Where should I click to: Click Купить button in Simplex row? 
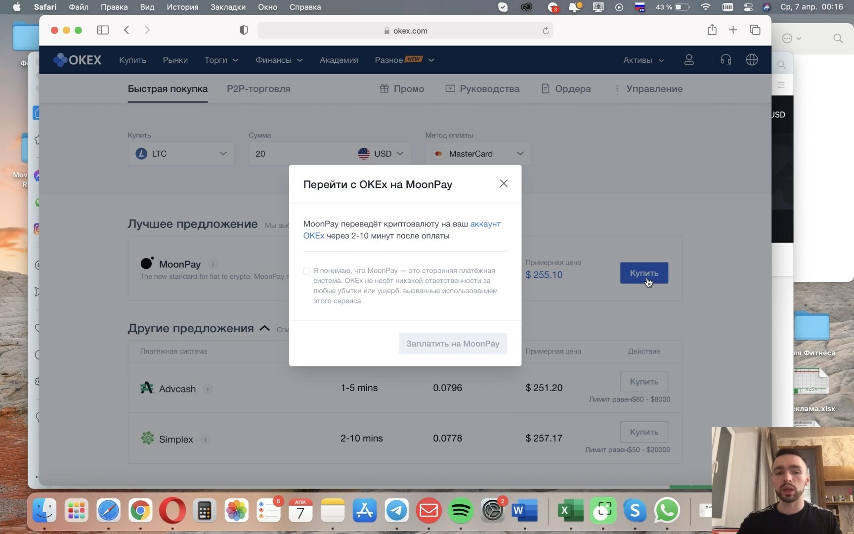tap(644, 432)
